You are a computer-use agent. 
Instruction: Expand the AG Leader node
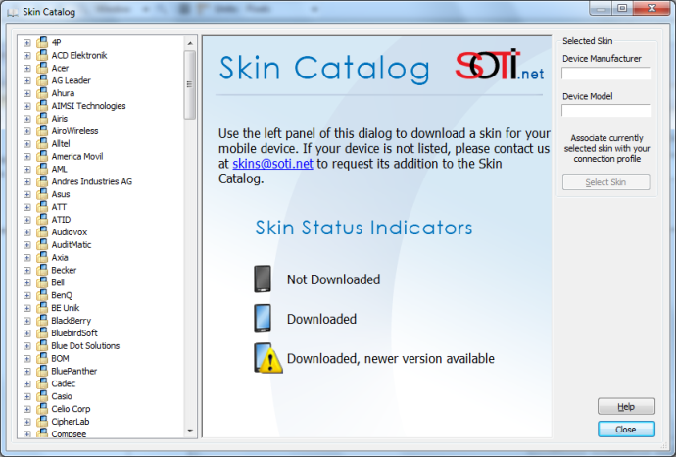27,80
